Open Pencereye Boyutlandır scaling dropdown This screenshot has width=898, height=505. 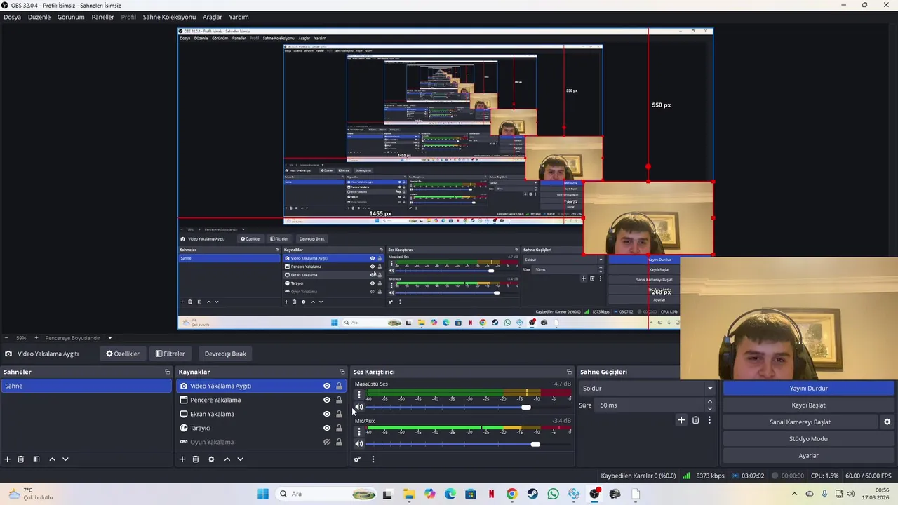79,337
